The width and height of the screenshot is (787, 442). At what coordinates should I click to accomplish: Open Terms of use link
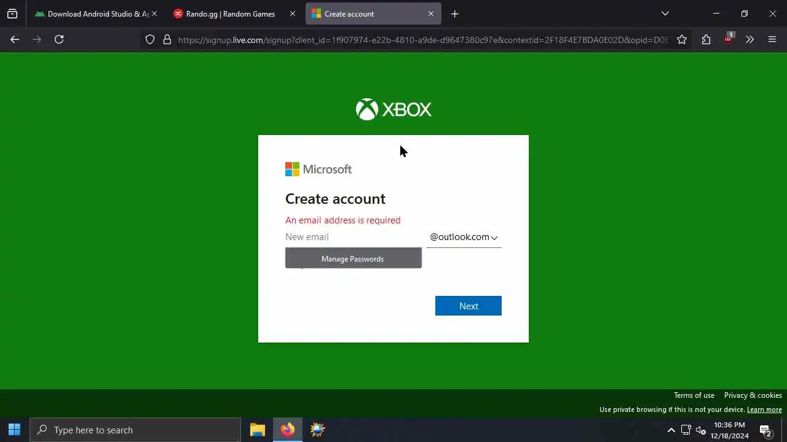[694, 395]
